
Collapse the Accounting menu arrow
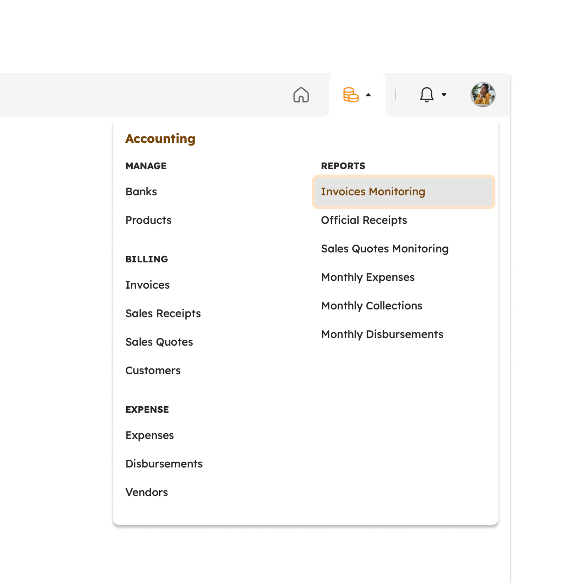(x=368, y=95)
